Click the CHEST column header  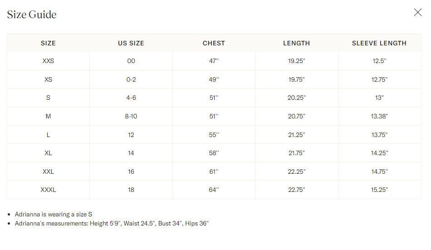coord(214,44)
